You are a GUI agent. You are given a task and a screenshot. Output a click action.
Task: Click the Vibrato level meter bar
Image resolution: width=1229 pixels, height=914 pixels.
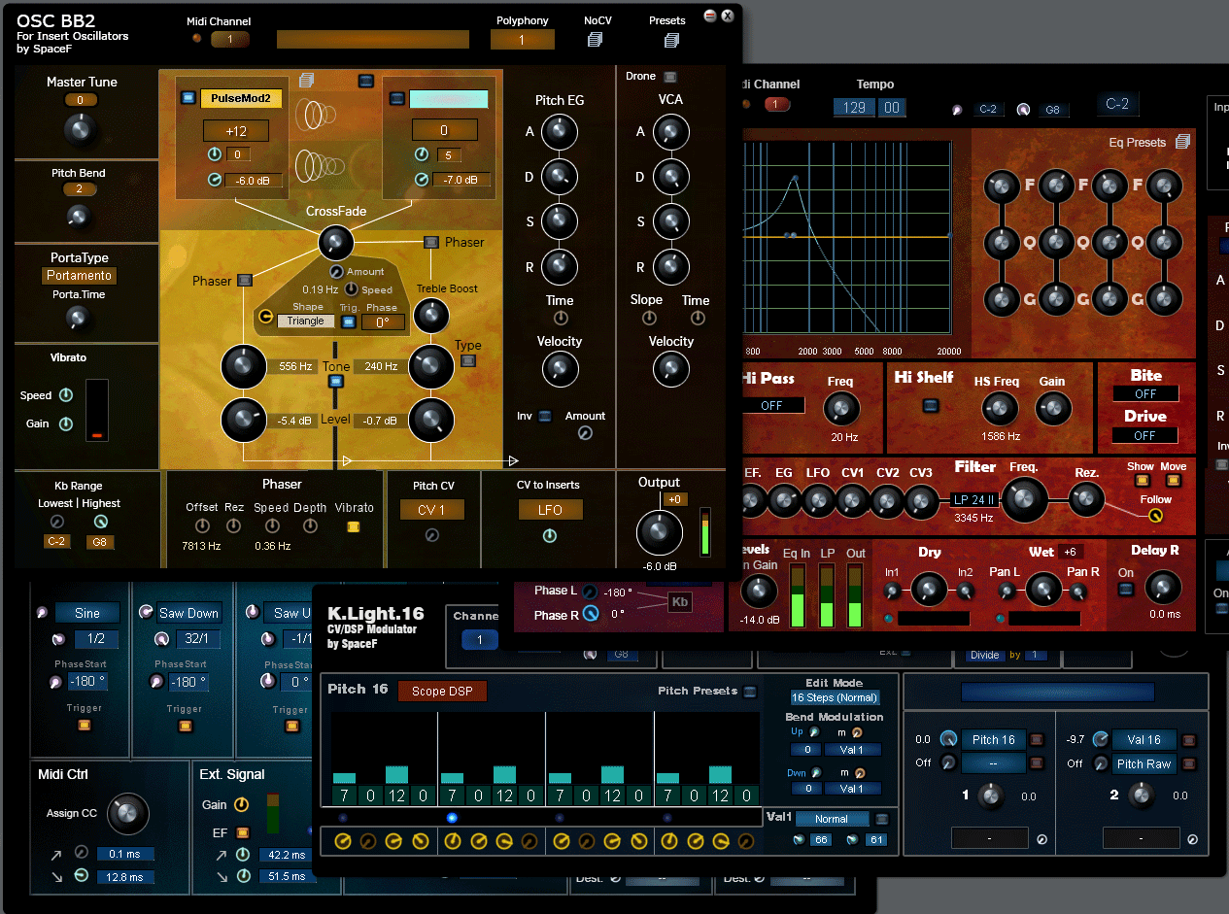coord(97,410)
